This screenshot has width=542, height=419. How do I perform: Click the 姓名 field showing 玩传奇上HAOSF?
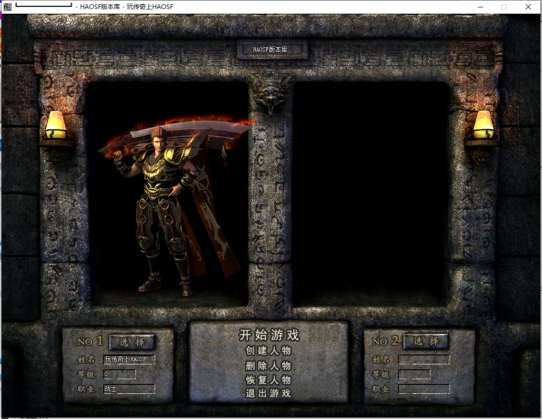pyautogui.click(x=129, y=360)
